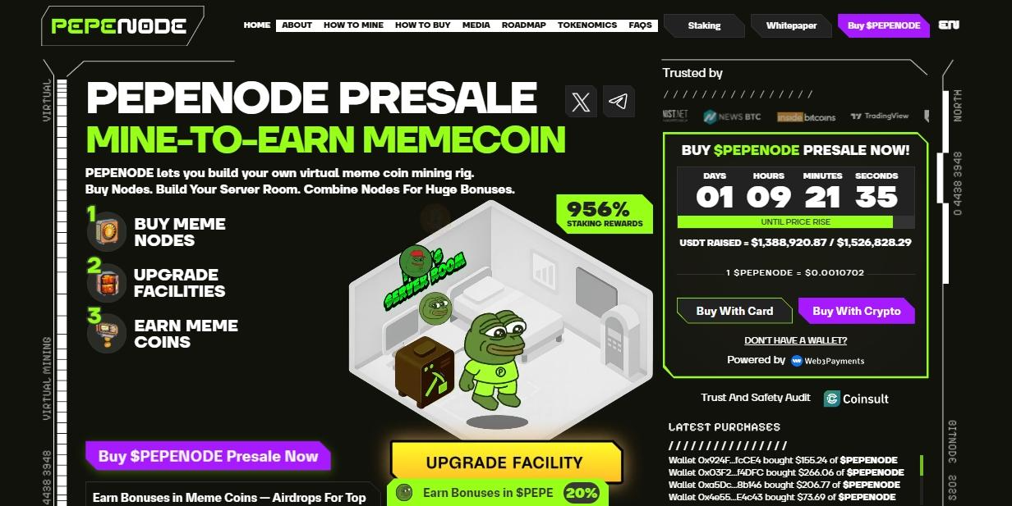Click the Coinsult audit logo icon
Screen dimensions: 1012x506
click(832, 399)
